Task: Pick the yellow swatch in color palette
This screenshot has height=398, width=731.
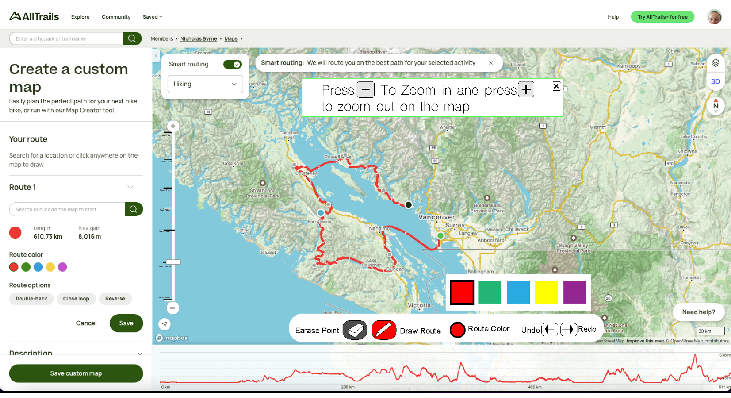Action: (x=546, y=292)
